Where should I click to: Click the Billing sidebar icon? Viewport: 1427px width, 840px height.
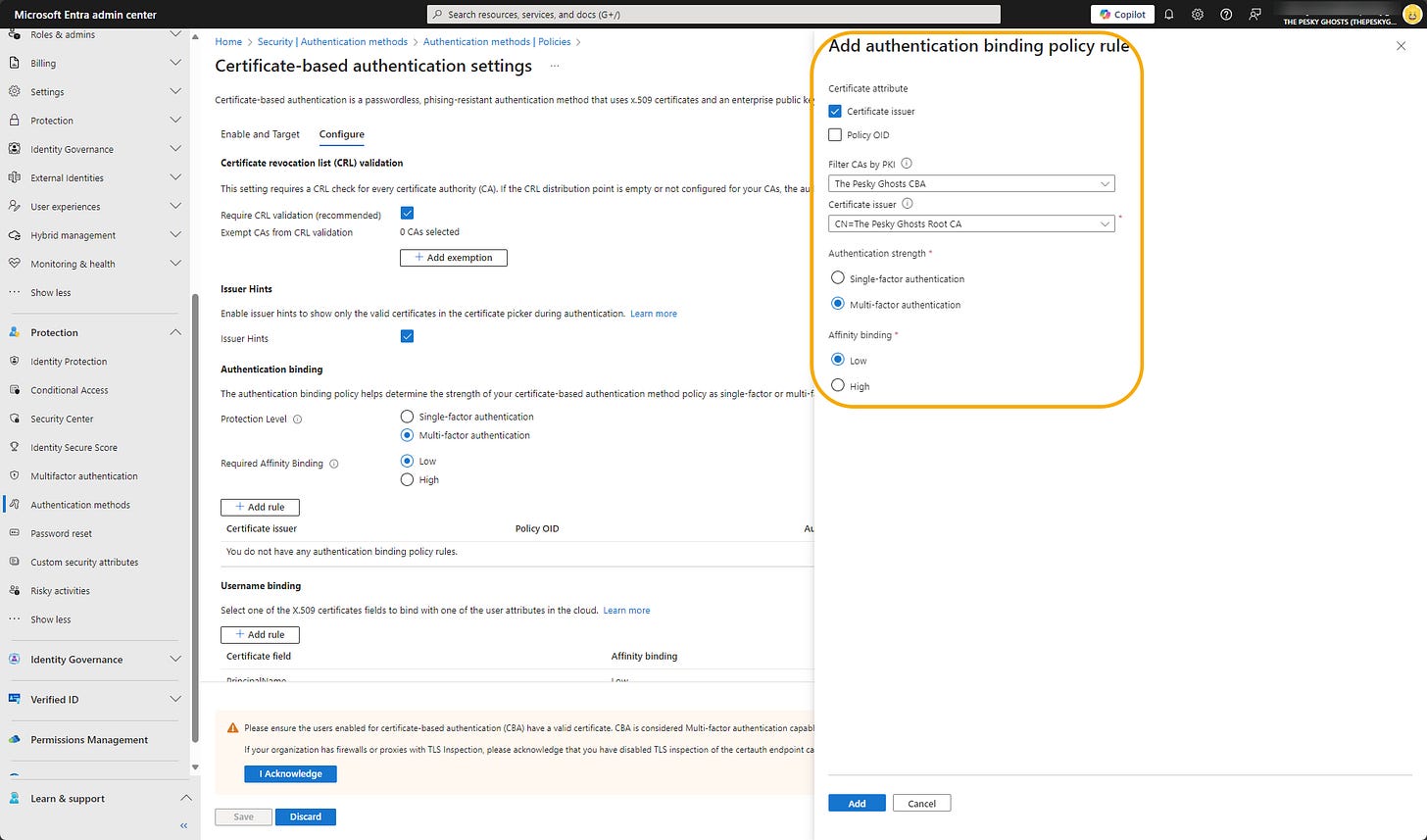point(14,63)
